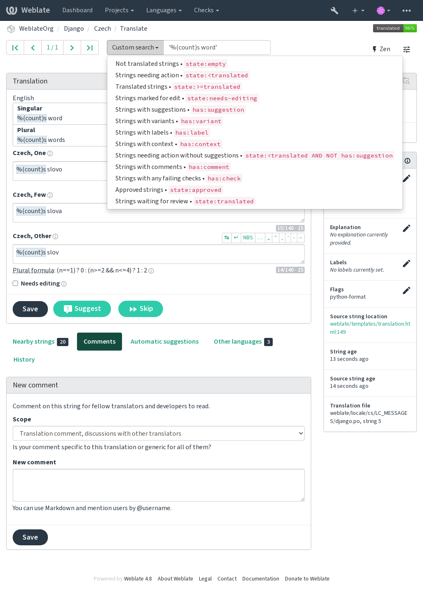This screenshot has height=594, width=423.
Task: Open the Donate to Weblate footer link
Action: tap(307, 578)
